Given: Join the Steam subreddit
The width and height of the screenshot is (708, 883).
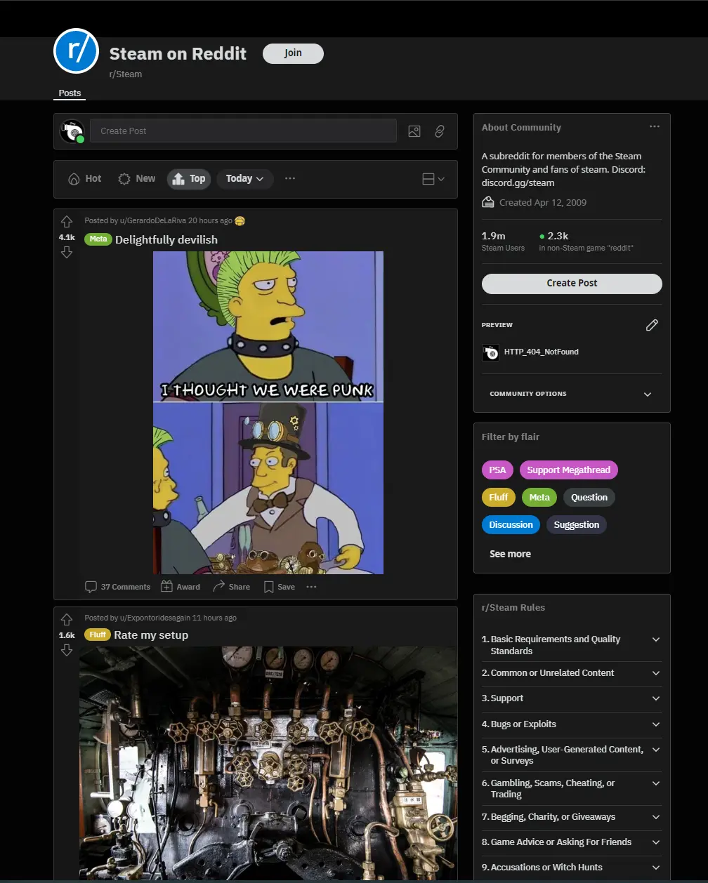Looking at the screenshot, I should click(x=293, y=53).
